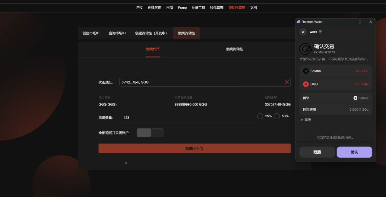Select the 燃烧代币 sub-tab
386x197 pixels.
(153, 49)
